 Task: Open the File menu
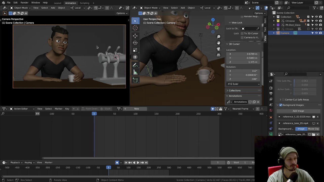pos(9,3)
